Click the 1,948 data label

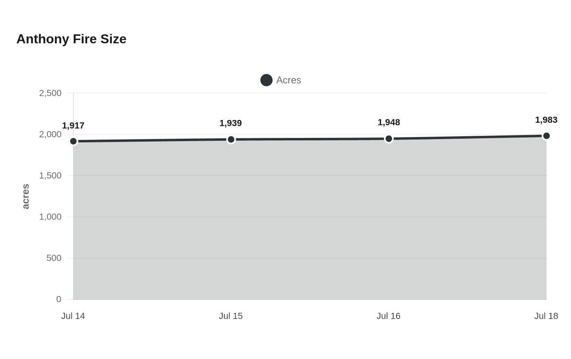[x=389, y=122]
